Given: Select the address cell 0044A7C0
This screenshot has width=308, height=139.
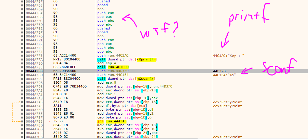Looking at the screenshot, I should click(34, 129).
